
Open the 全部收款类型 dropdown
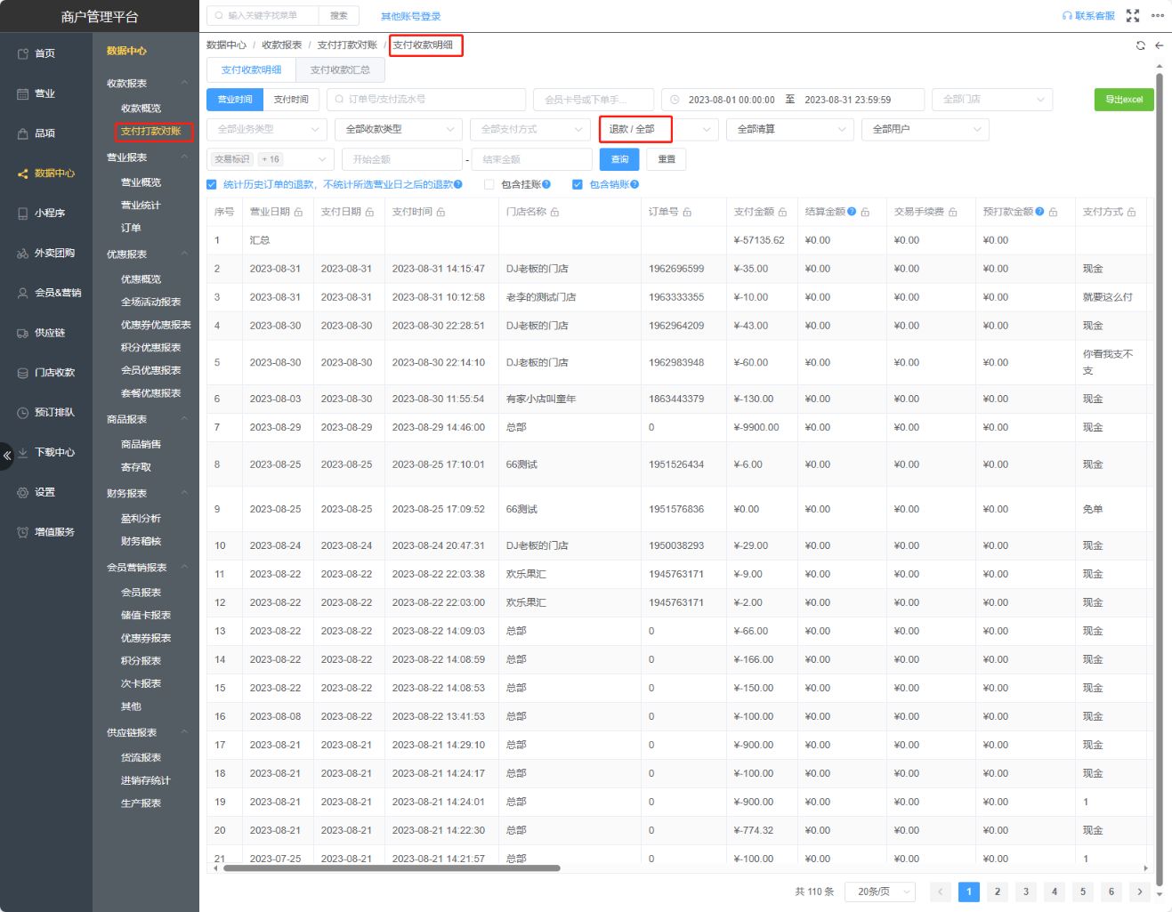point(399,129)
